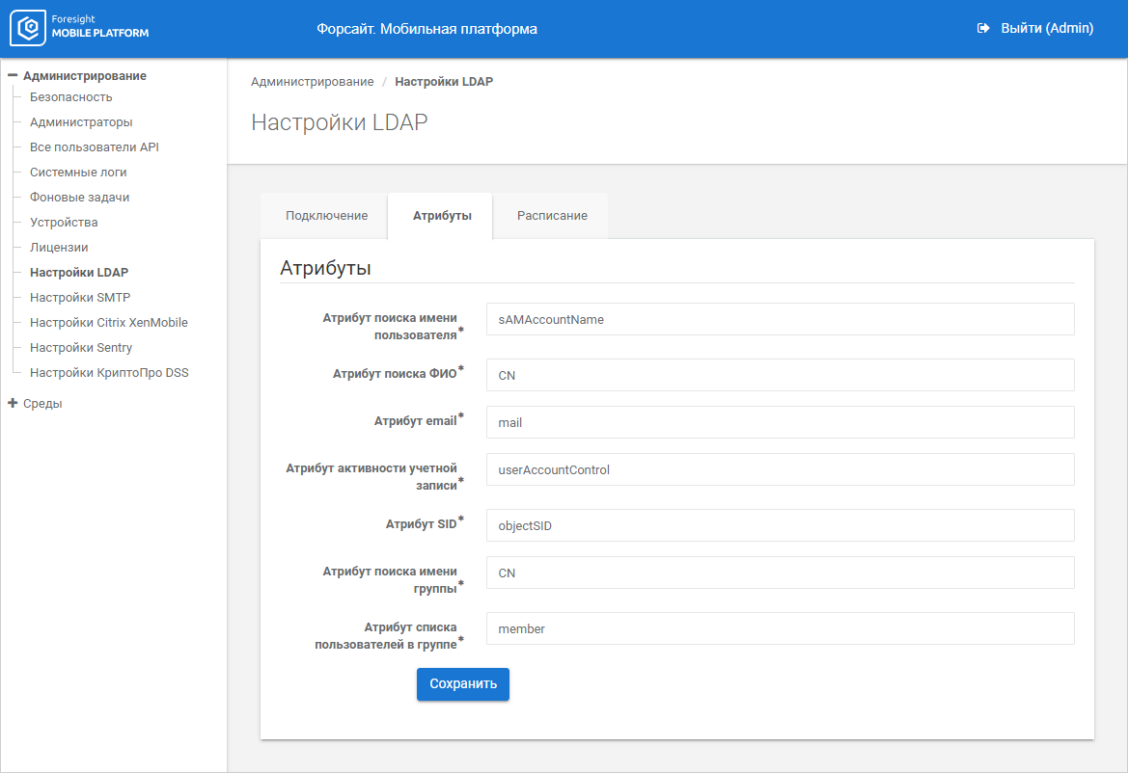Collapse the Администрирование tree section

14,76
